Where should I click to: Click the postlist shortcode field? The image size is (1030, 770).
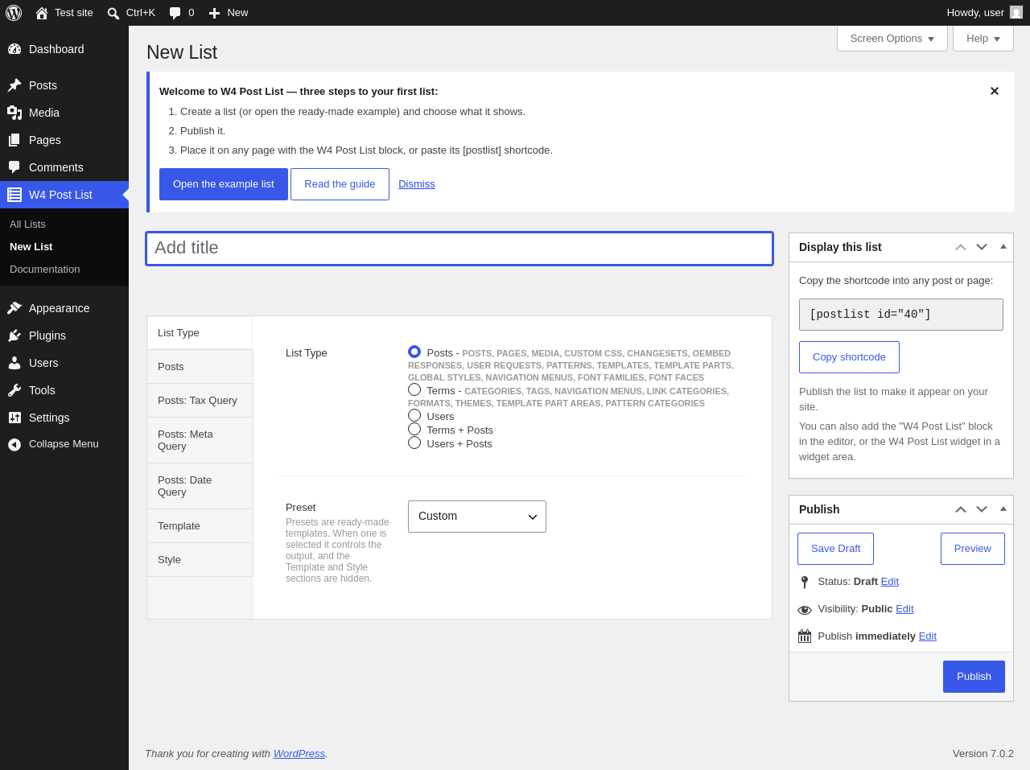(x=901, y=315)
